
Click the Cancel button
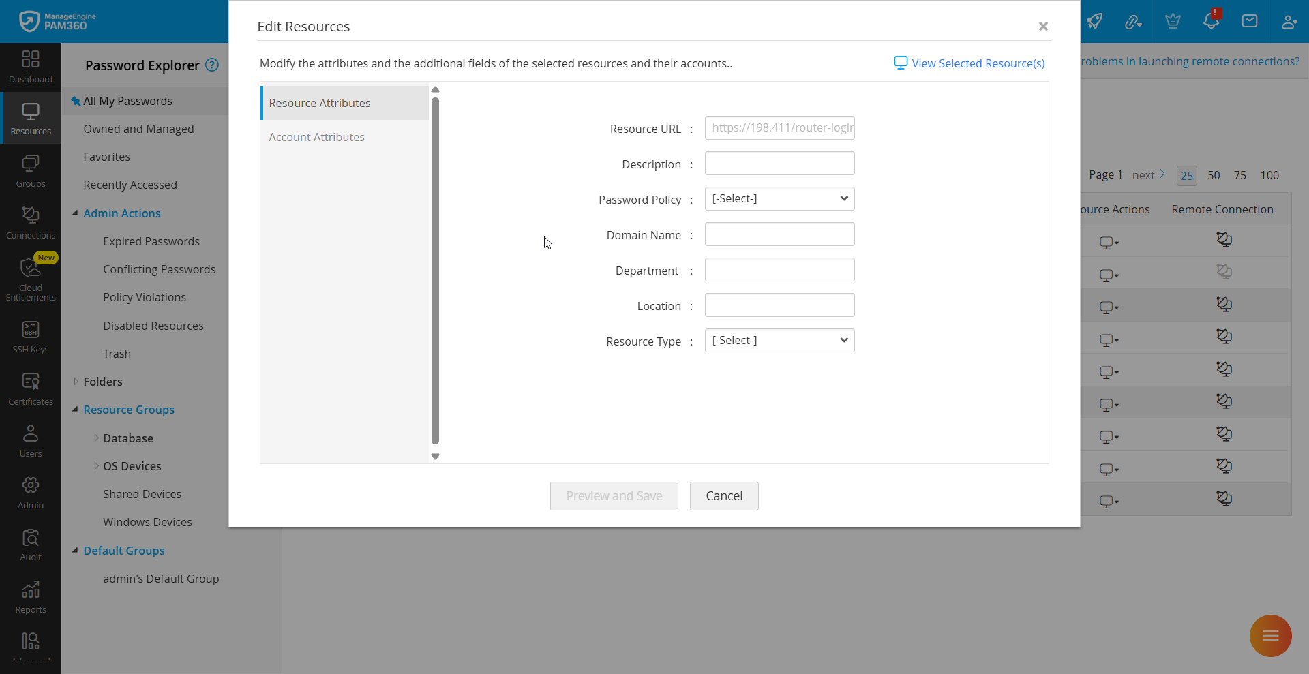point(723,496)
